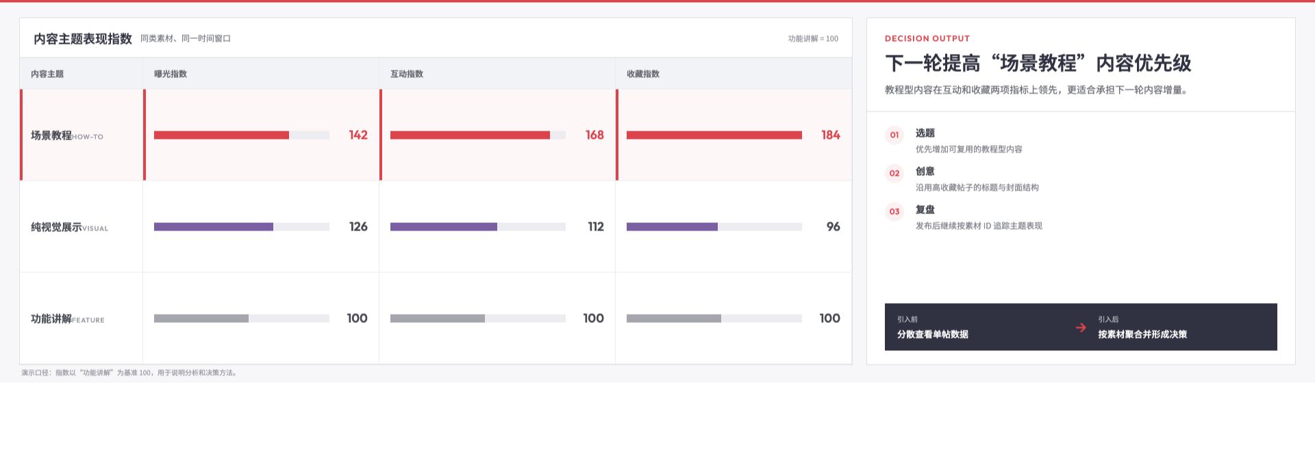Click the 互动指数 value 100 for 功能讲解

pos(594,319)
